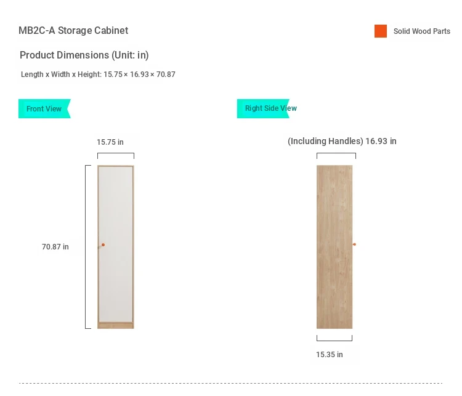Click the 15.75 in width label

pos(110,142)
